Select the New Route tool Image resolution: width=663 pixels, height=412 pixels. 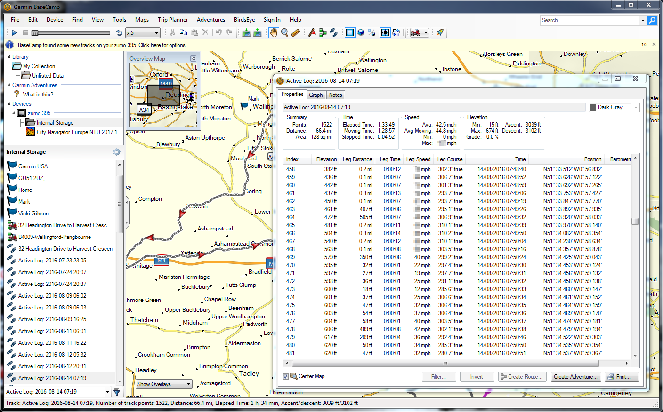coord(323,32)
